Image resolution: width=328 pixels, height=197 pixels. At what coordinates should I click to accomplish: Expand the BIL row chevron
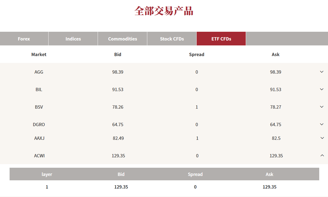322,89
